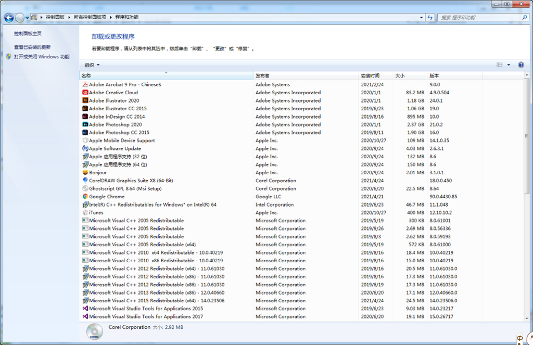Select Visual C++ 2010 x86 Redistributable row

pos(301,260)
